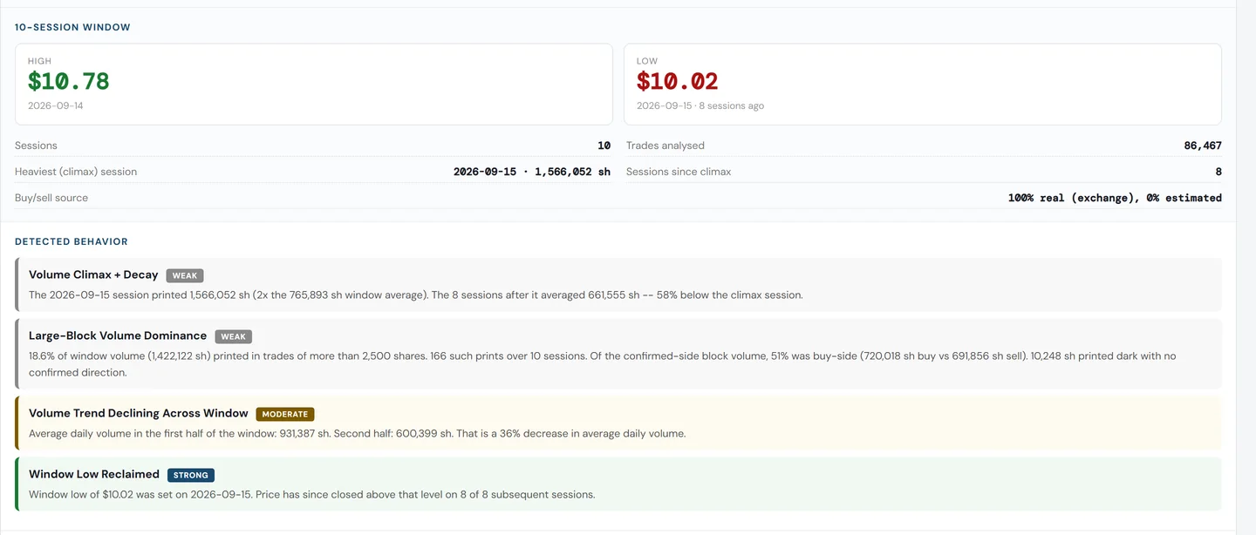
Task: Click the "HIGH" card label
Action: (x=39, y=61)
